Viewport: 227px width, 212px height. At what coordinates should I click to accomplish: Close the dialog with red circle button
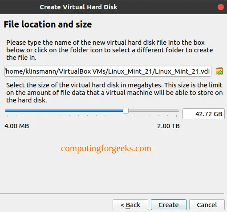pyautogui.click(x=221, y=7)
